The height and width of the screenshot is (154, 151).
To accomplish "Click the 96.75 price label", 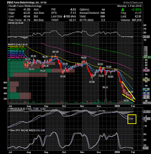I will pos(45,57).
